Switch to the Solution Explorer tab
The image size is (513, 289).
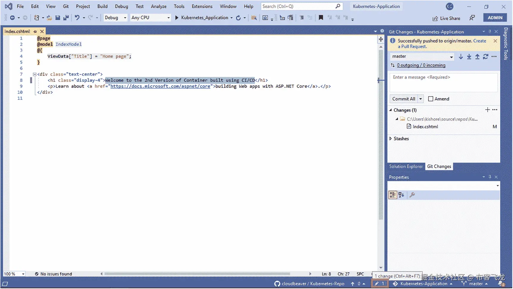coord(406,167)
